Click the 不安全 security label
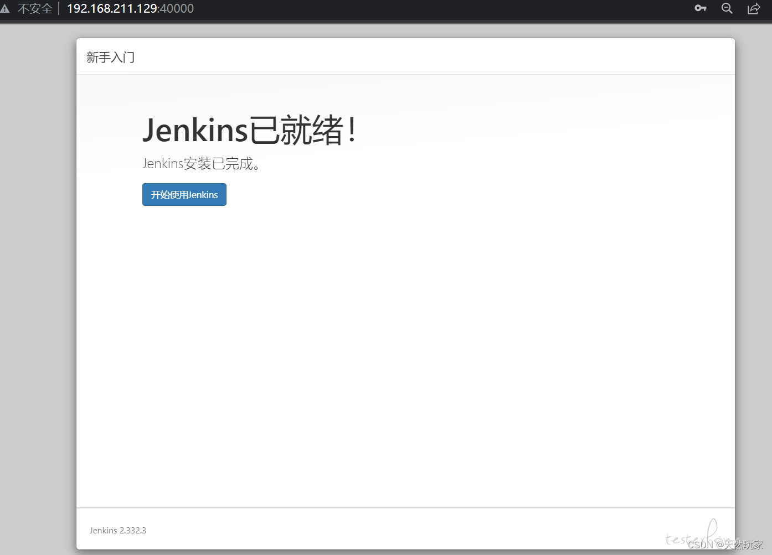This screenshot has height=555, width=772. (35, 9)
